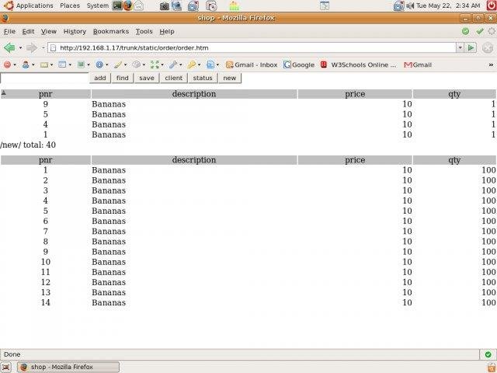Image resolution: width=497 pixels, height=373 pixels.
Task: Click the wrench Tools toolbar icon
Action: pyautogui.click(x=173, y=64)
